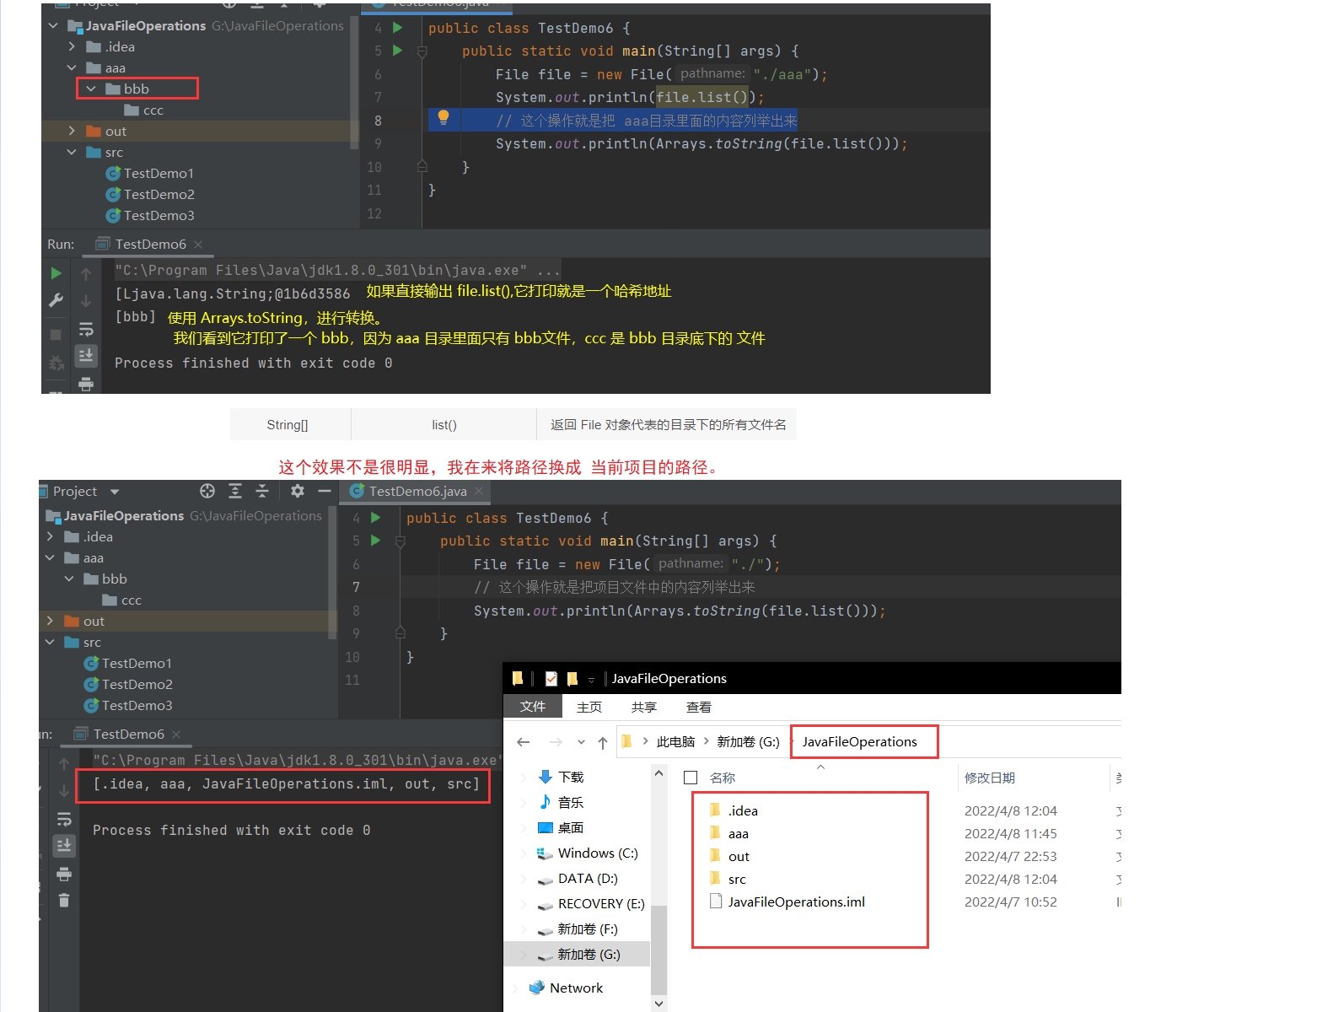Click the rerun icon in upper Run panel

point(56,273)
